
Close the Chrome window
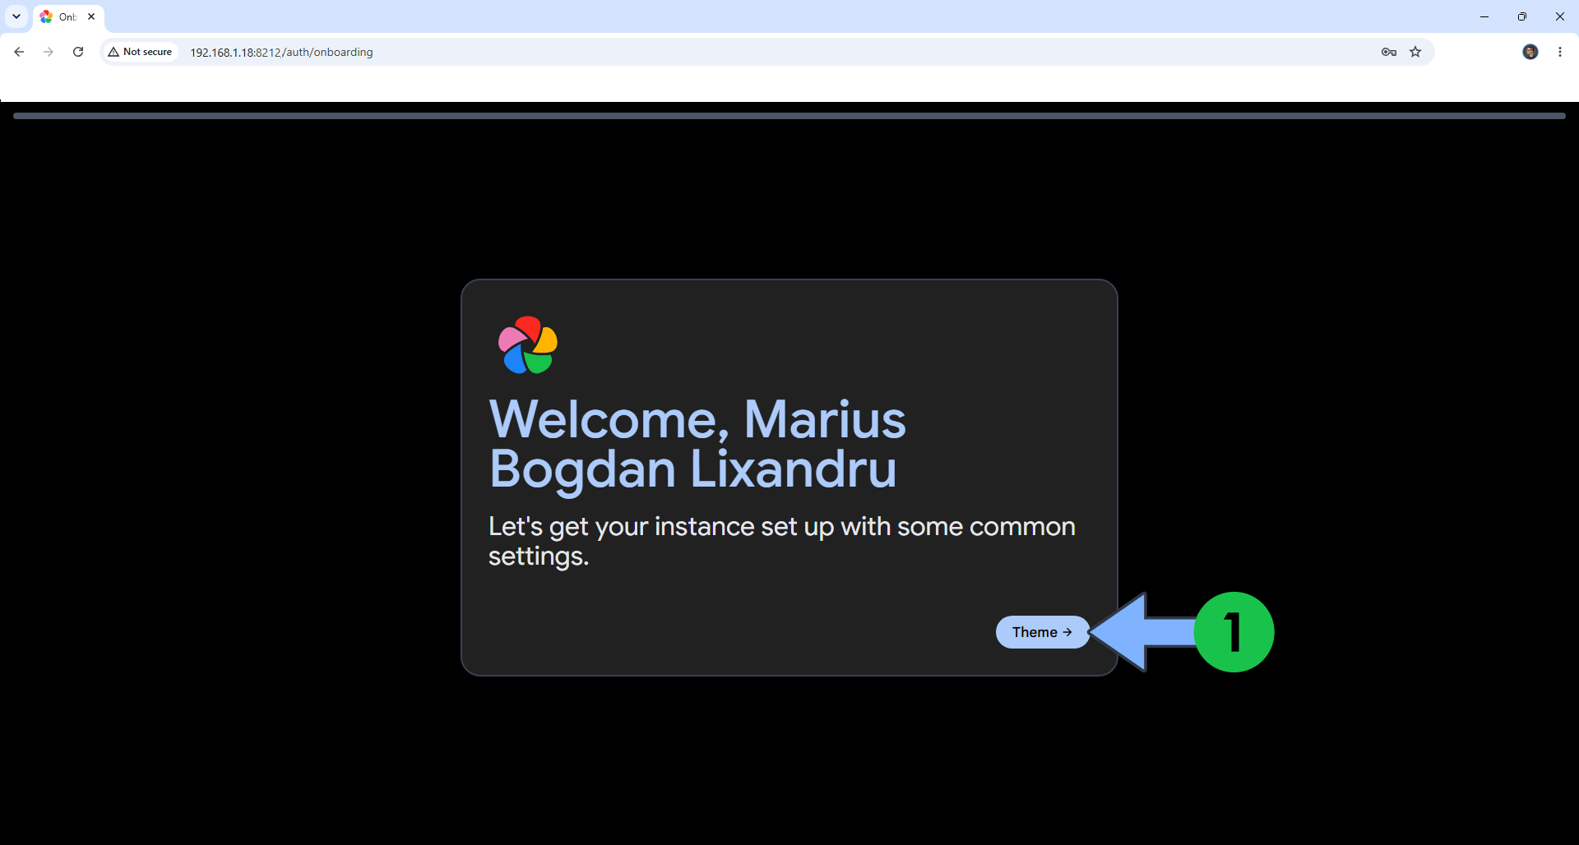[x=1560, y=16]
